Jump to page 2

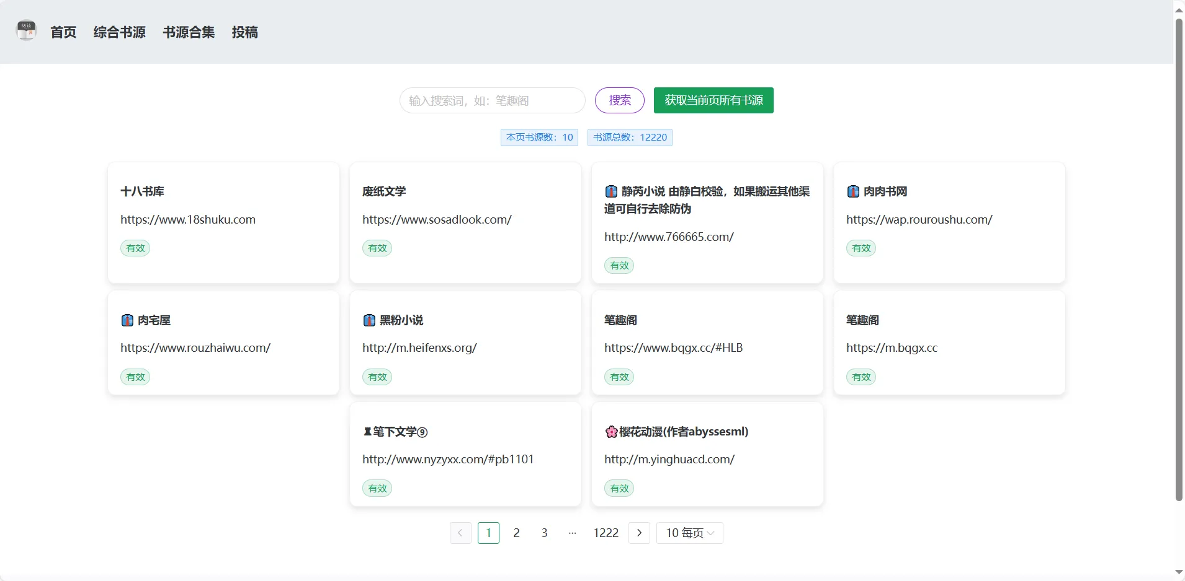point(516,533)
